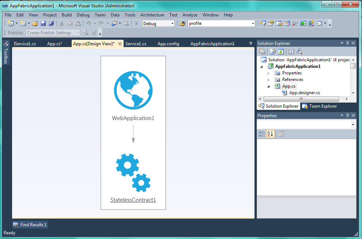This screenshot has height=239, width=362.
Task: Toggle auto-hide pin on Properties panel
Action: pos(347,115)
